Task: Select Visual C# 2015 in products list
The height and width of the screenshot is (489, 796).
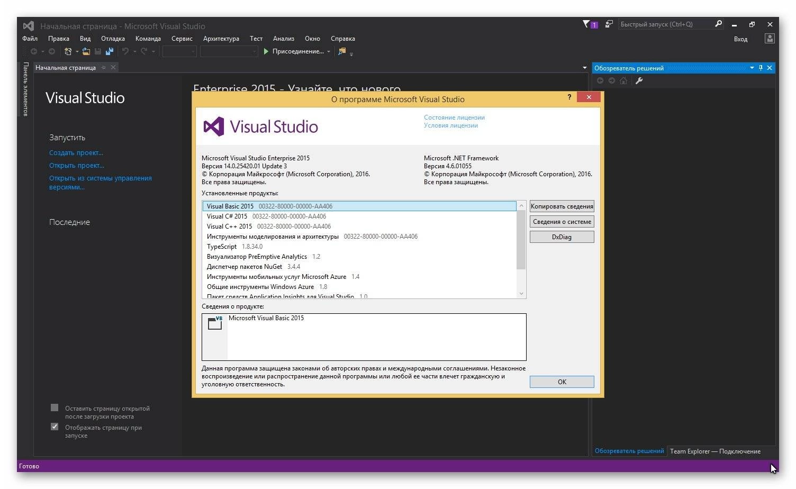Action: [x=360, y=216]
